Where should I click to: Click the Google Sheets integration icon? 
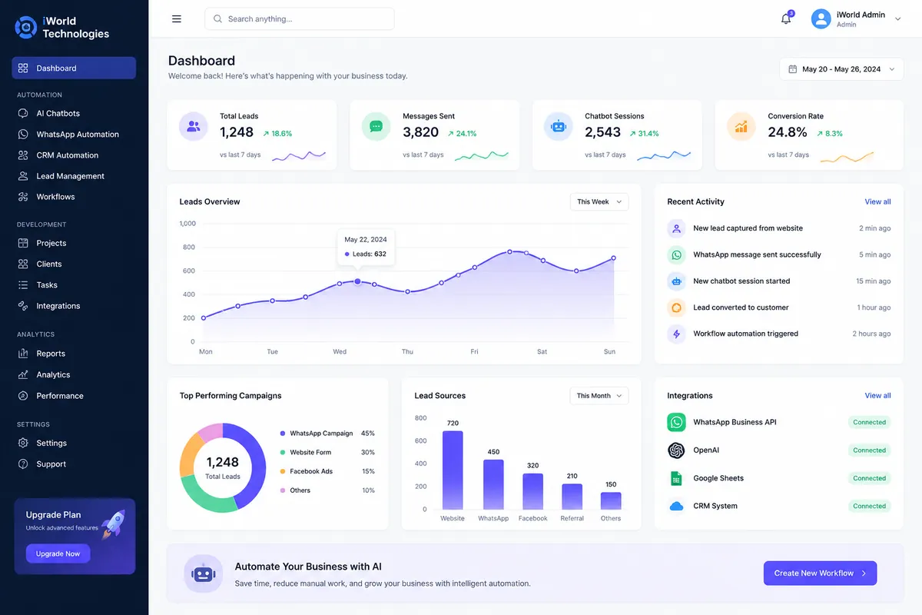click(x=676, y=478)
